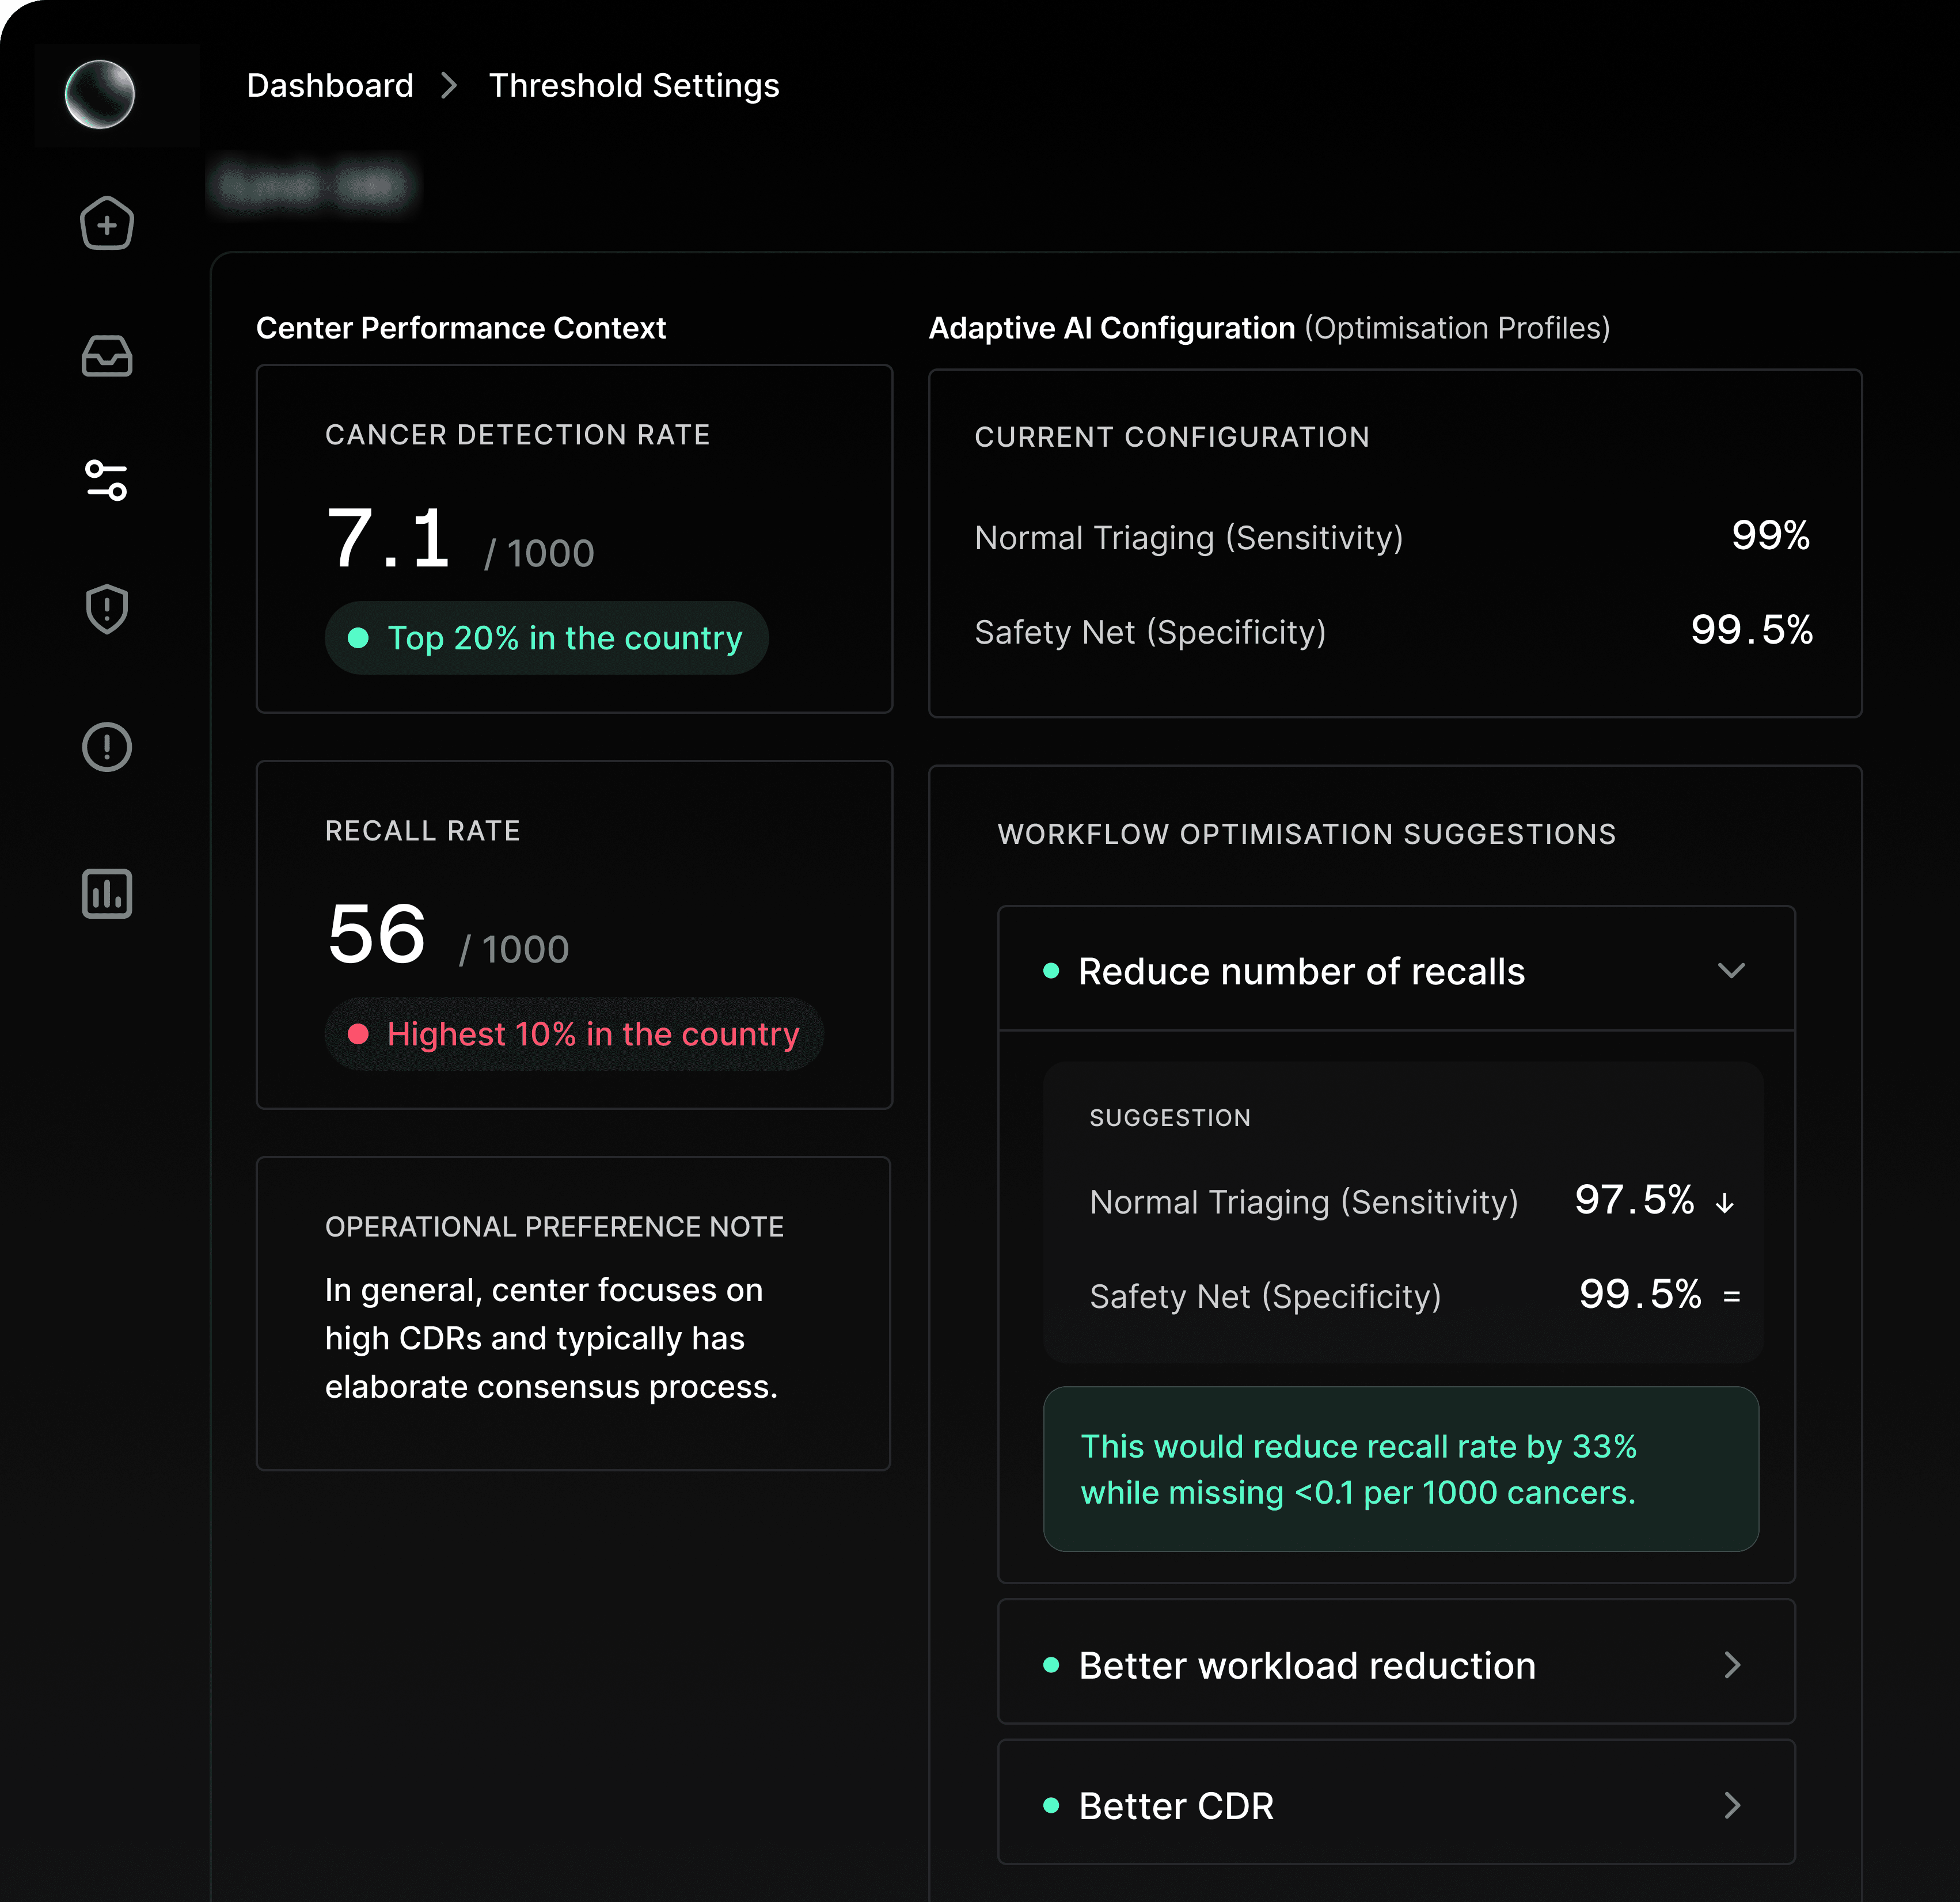
Task: Open the inbox tray sidebar icon
Action: [x=107, y=357]
